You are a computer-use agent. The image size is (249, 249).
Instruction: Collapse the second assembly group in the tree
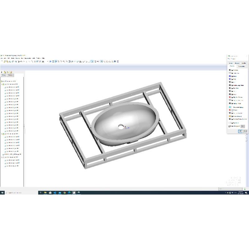1,134
